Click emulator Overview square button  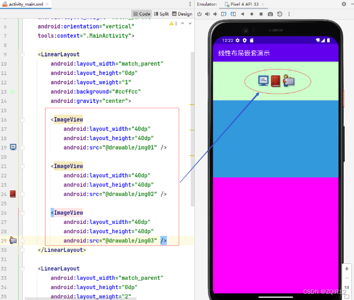tap(261, 14)
